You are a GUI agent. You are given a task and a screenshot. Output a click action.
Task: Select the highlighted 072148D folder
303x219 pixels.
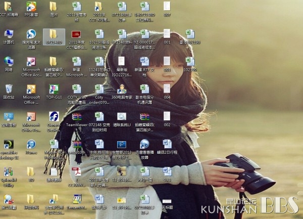54,37
